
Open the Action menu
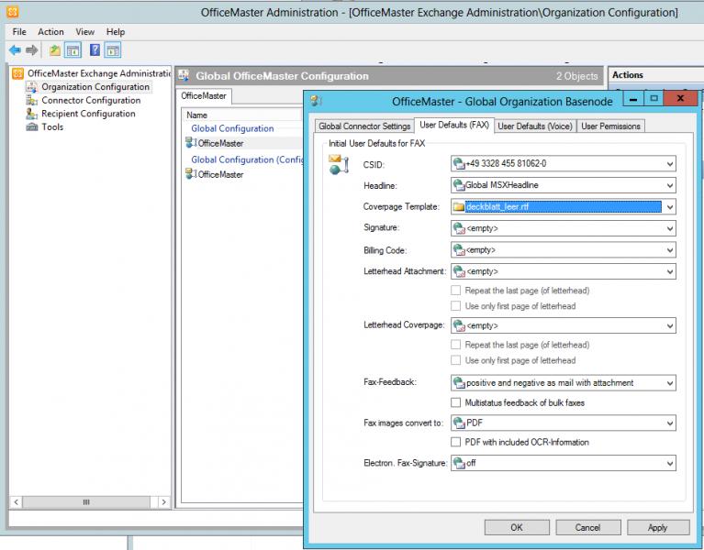click(50, 32)
